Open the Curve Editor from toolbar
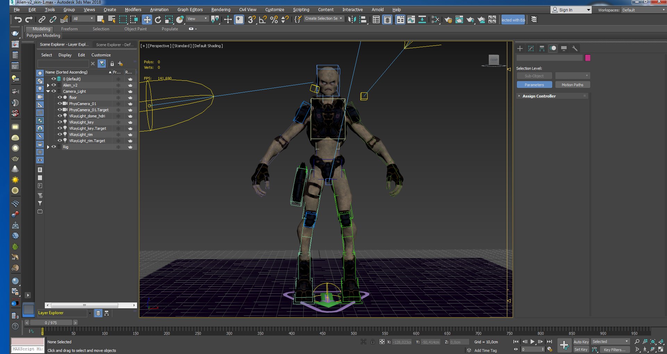Screen dimensions: 667x354 pyautogui.click(x=411, y=20)
